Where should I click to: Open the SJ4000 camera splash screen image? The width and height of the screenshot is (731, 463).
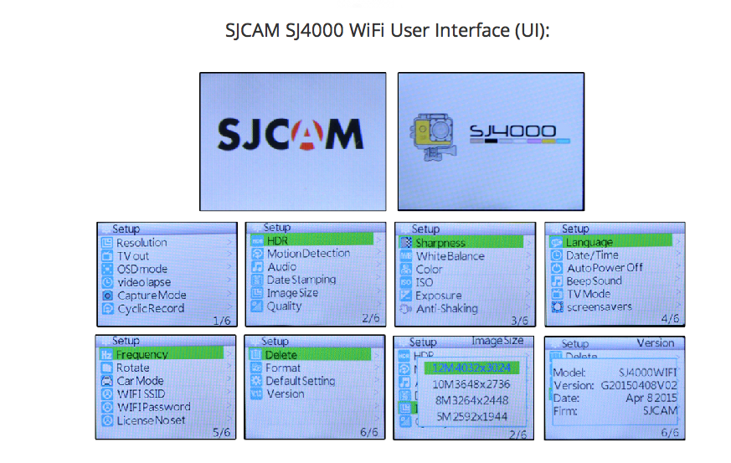[x=491, y=141]
